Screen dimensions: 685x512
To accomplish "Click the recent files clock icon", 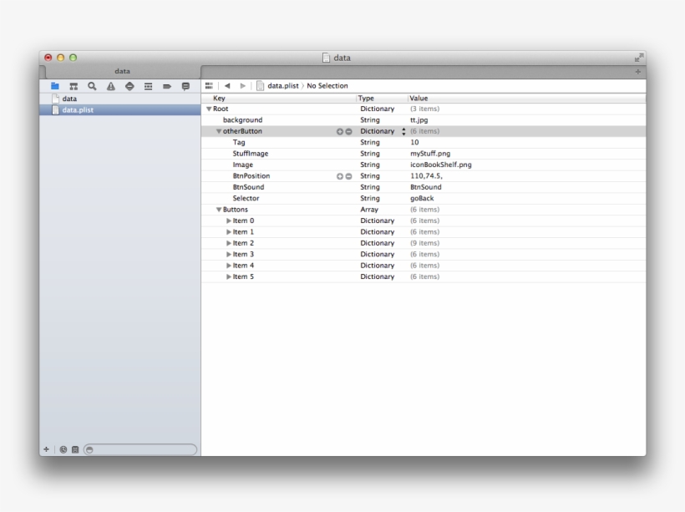I will click(63, 449).
